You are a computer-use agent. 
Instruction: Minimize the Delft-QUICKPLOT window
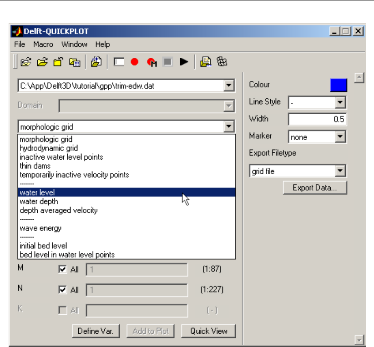tap(334, 31)
